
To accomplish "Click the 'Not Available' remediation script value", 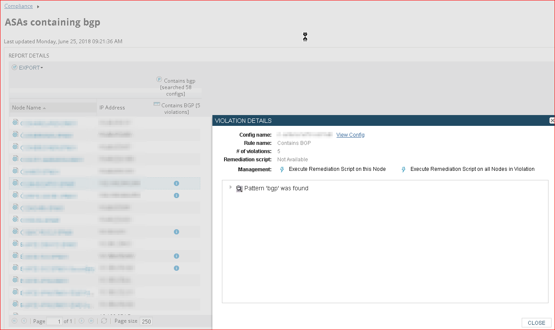I will tap(292, 160).
